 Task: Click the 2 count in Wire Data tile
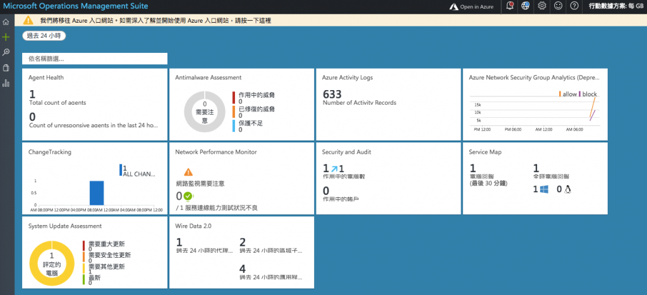point(242,242)
